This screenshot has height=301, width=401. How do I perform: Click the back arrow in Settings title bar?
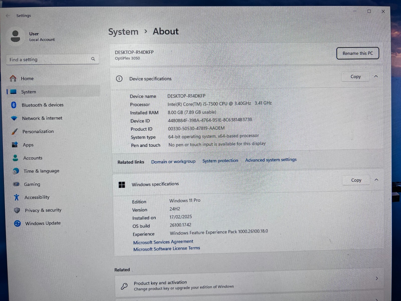coord(8,16)
